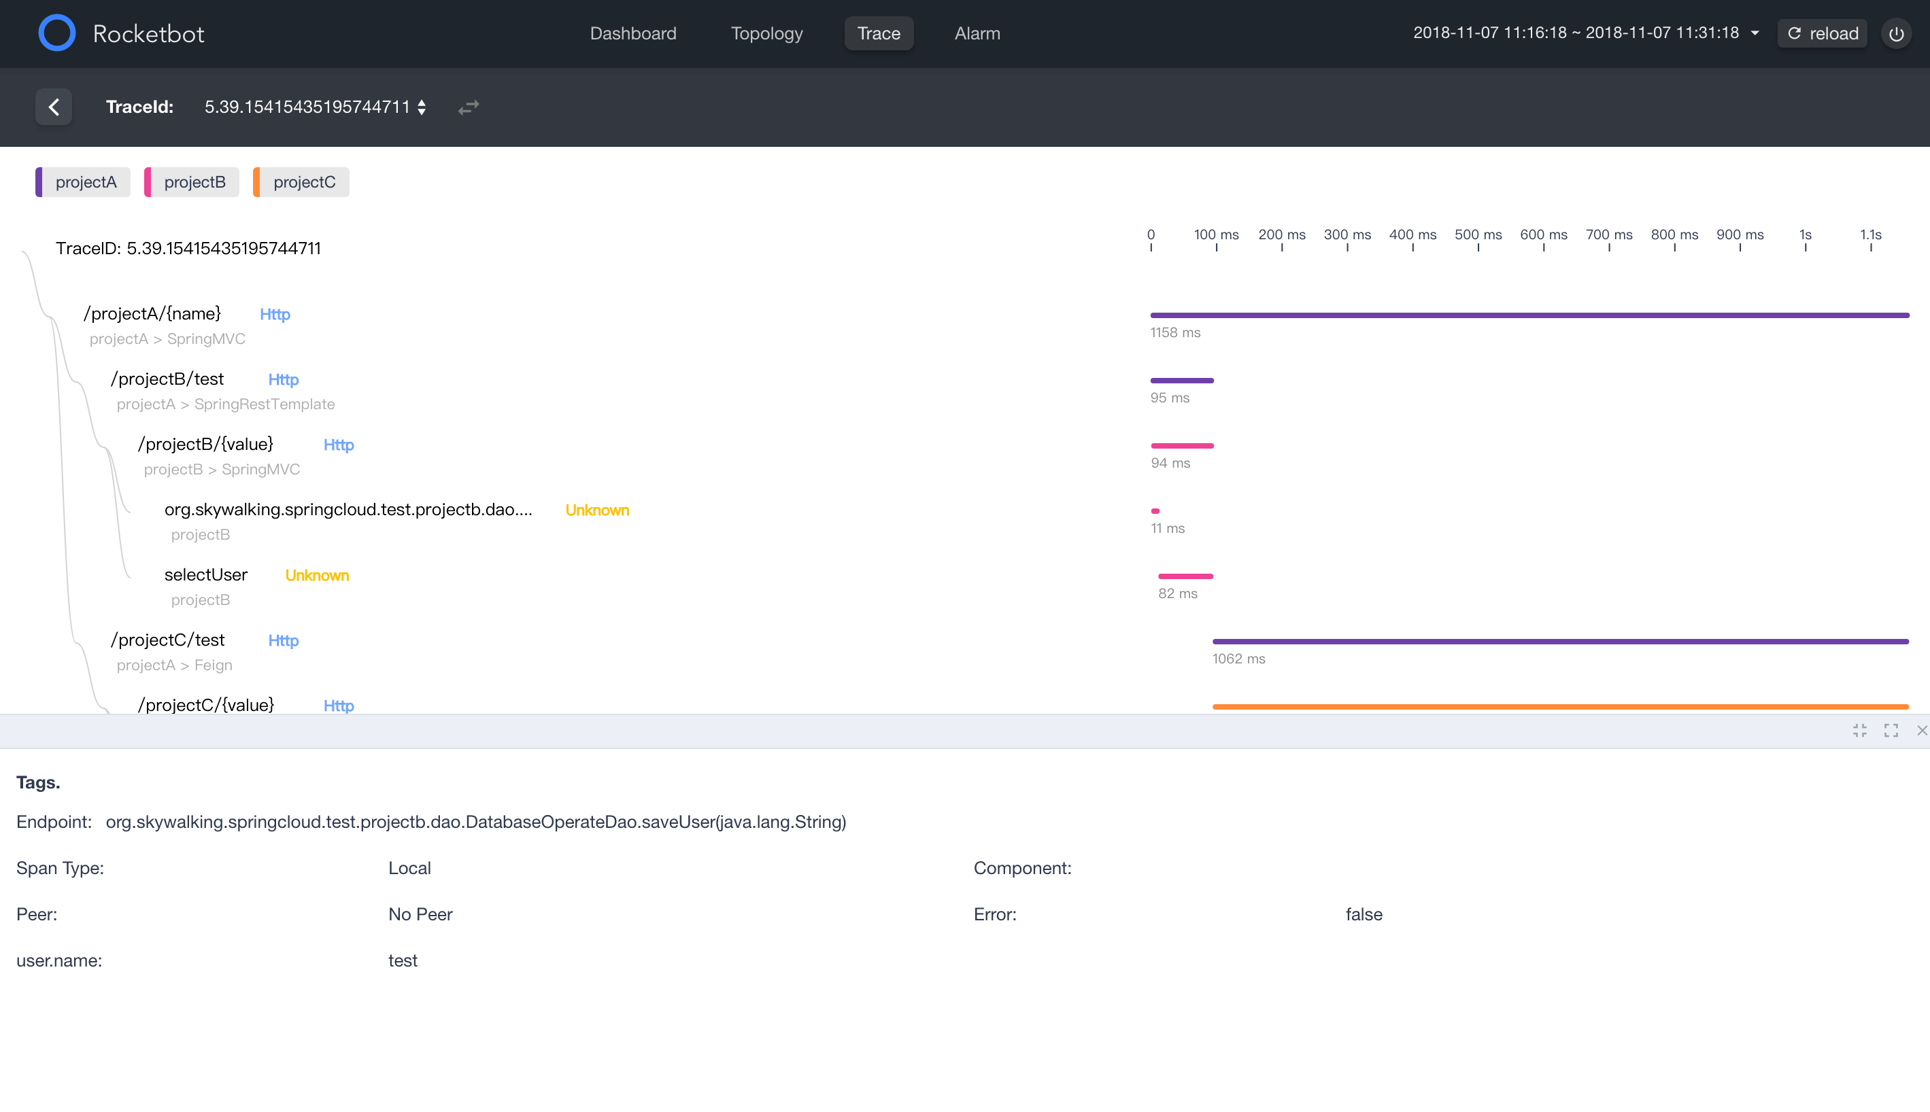Click the power logout icon
1930x1112 pixels.
1895,33
